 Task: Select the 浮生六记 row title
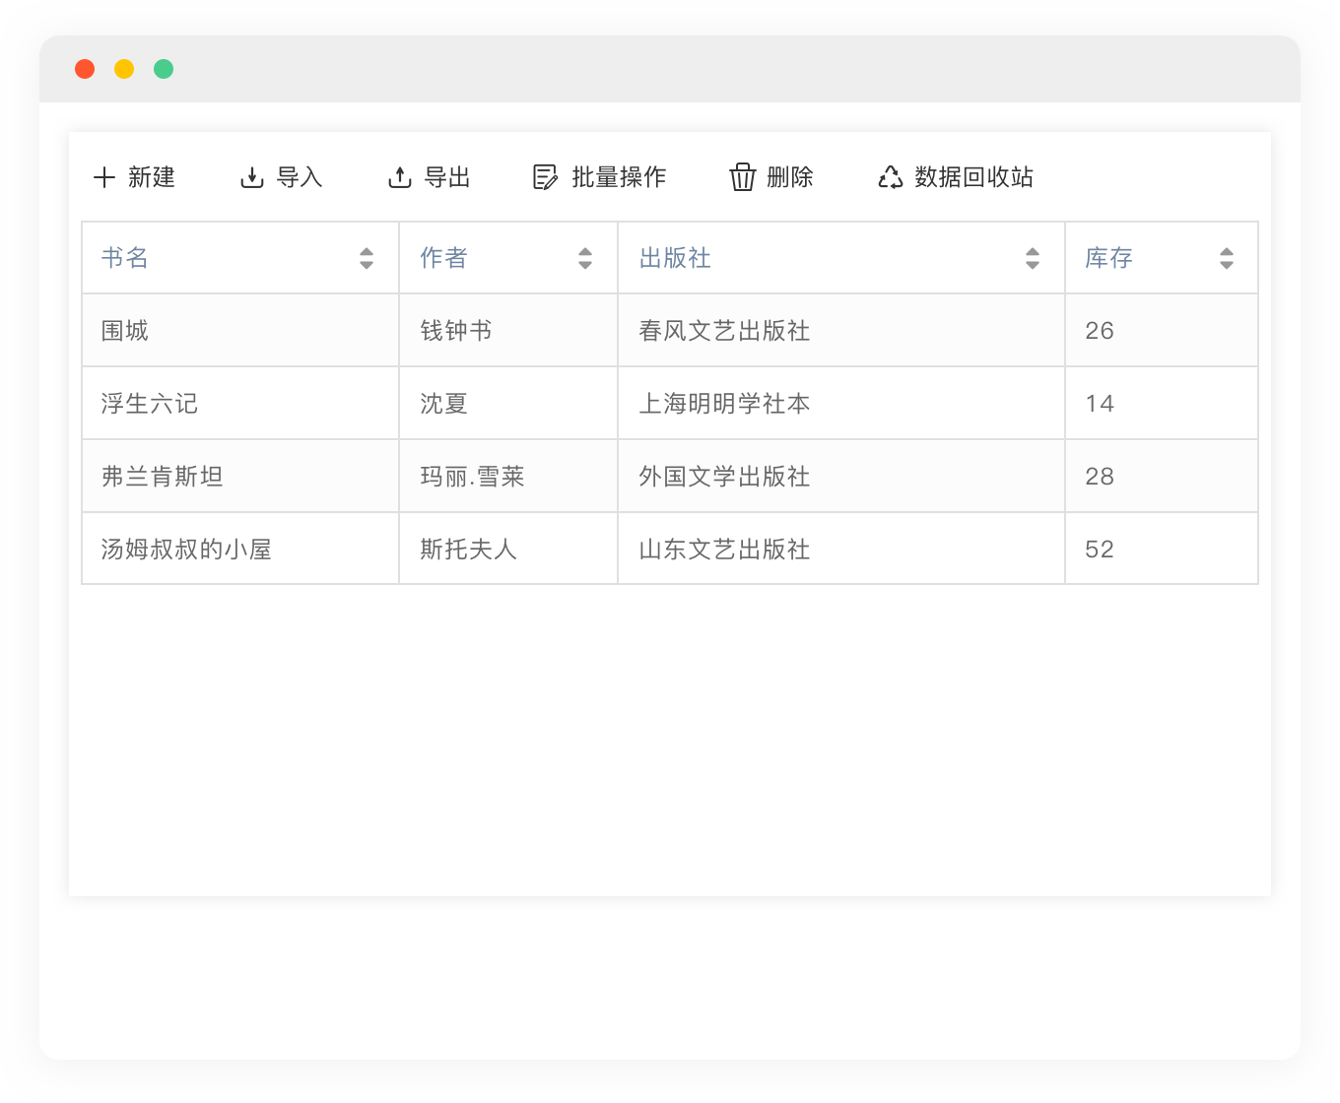point(150,404)
